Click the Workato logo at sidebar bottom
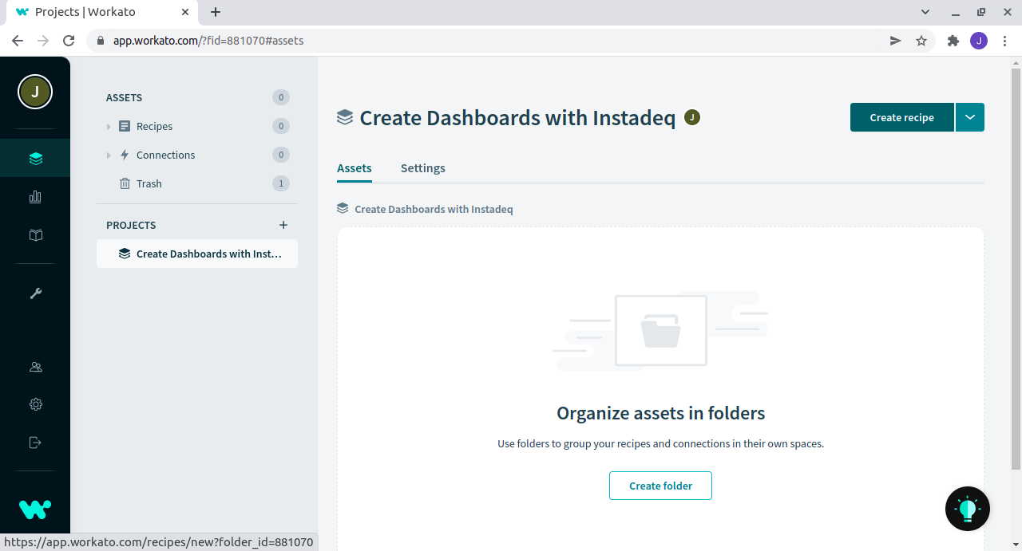 [x=35, y=509]
